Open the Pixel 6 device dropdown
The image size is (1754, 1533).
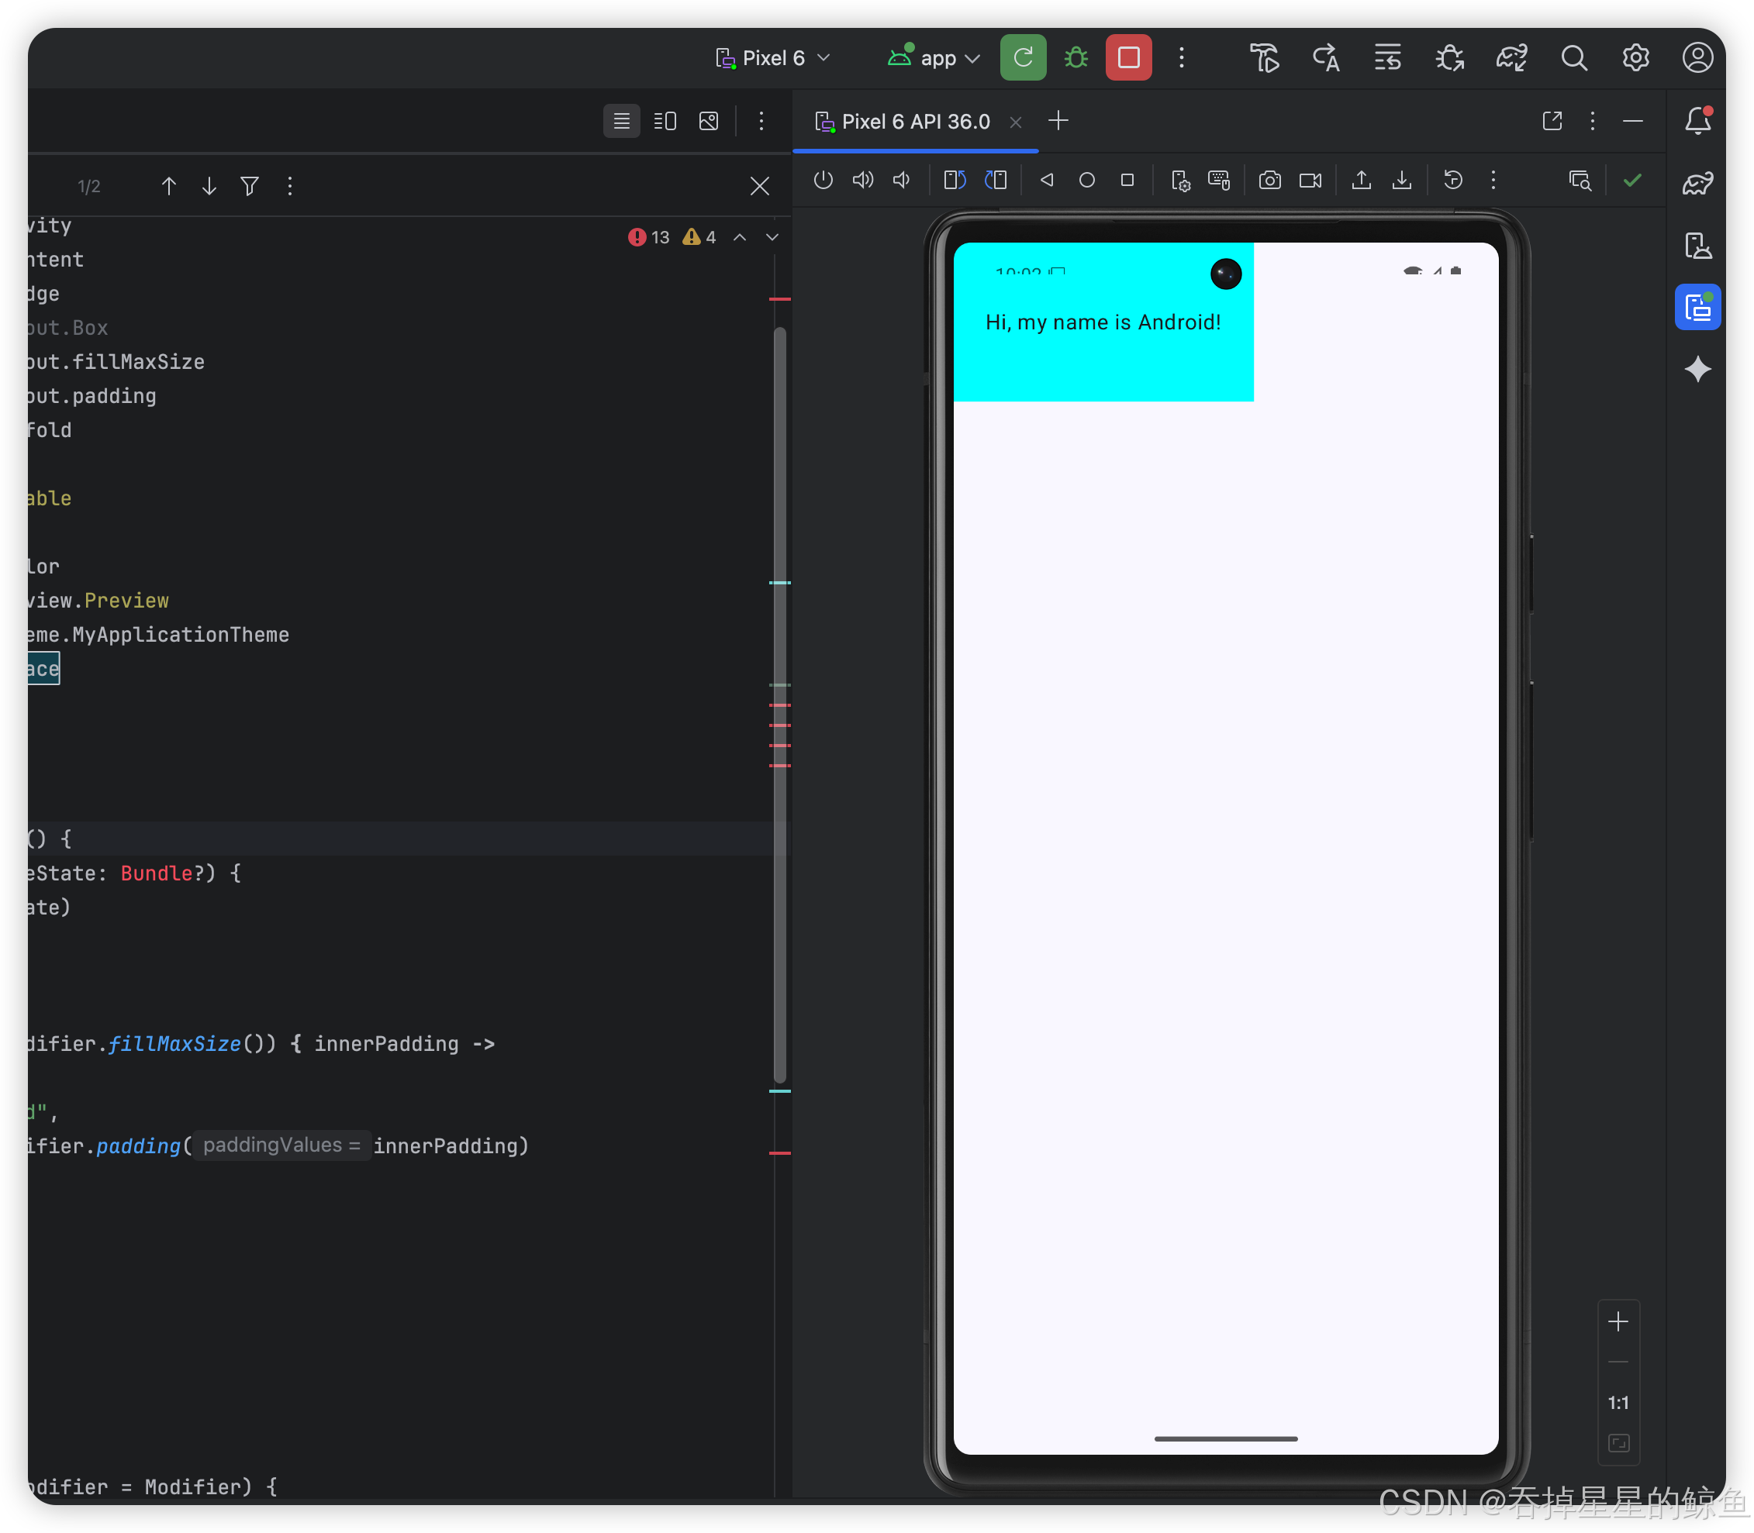(773, 58)
